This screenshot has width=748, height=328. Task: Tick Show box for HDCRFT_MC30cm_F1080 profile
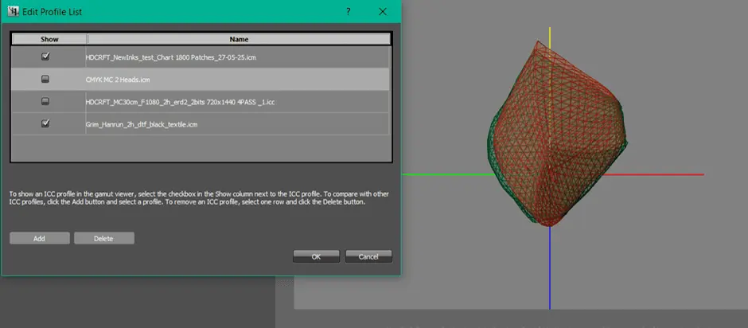45,101
